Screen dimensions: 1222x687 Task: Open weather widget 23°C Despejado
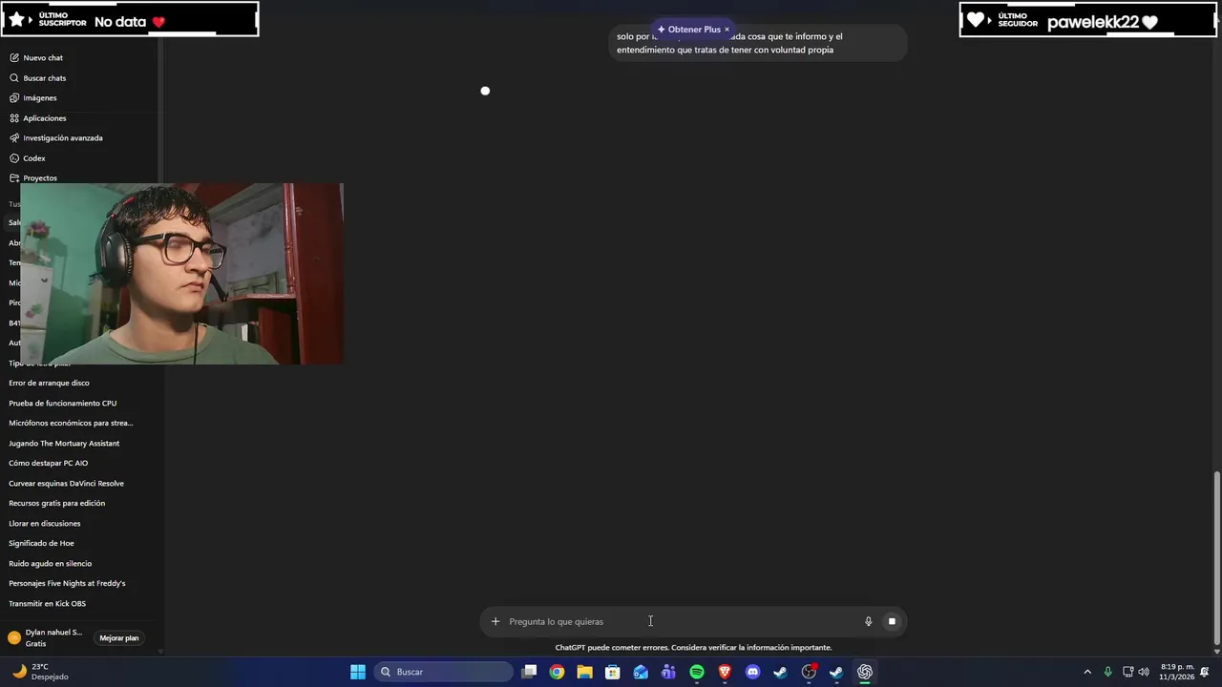click(40, 672)
